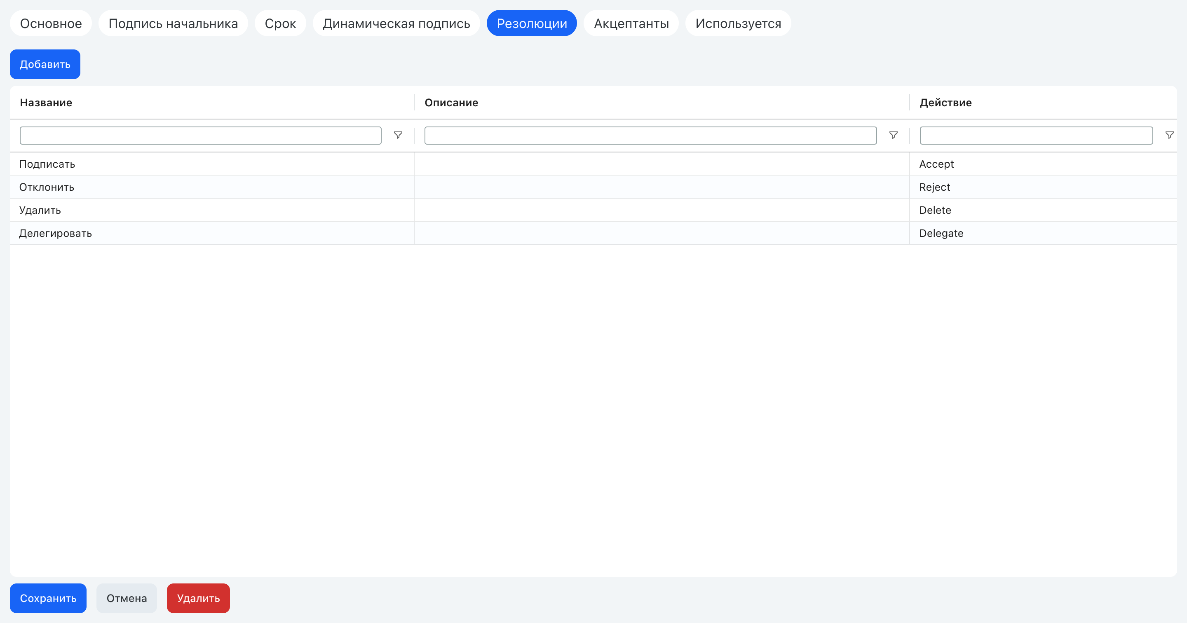Image resolution: width=1187 pixels, height=623 pixels.
Task: Click the red Удалить button
Action: [198, 598]
